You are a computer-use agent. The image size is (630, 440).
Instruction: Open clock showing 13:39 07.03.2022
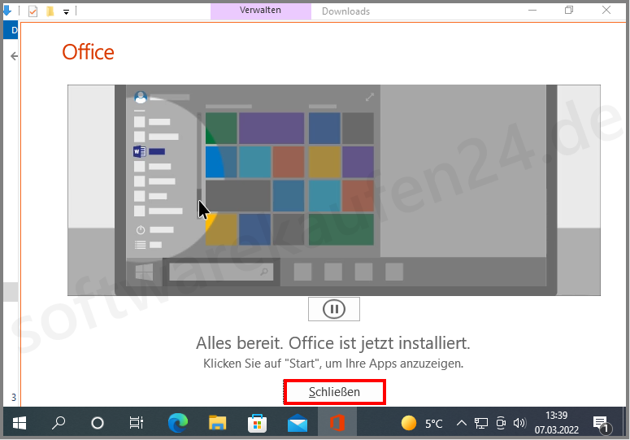tap(557, 423)
